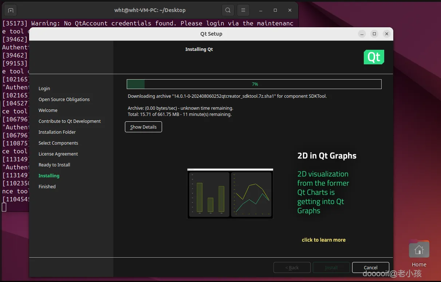The height and width of the screenshot is (282, 441).
Task: Select the Installation Folder step
Action: pos(57,132)
